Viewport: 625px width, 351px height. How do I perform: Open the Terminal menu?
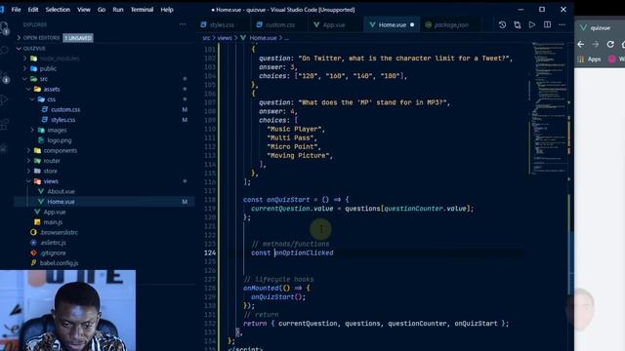tap(142, 10)
